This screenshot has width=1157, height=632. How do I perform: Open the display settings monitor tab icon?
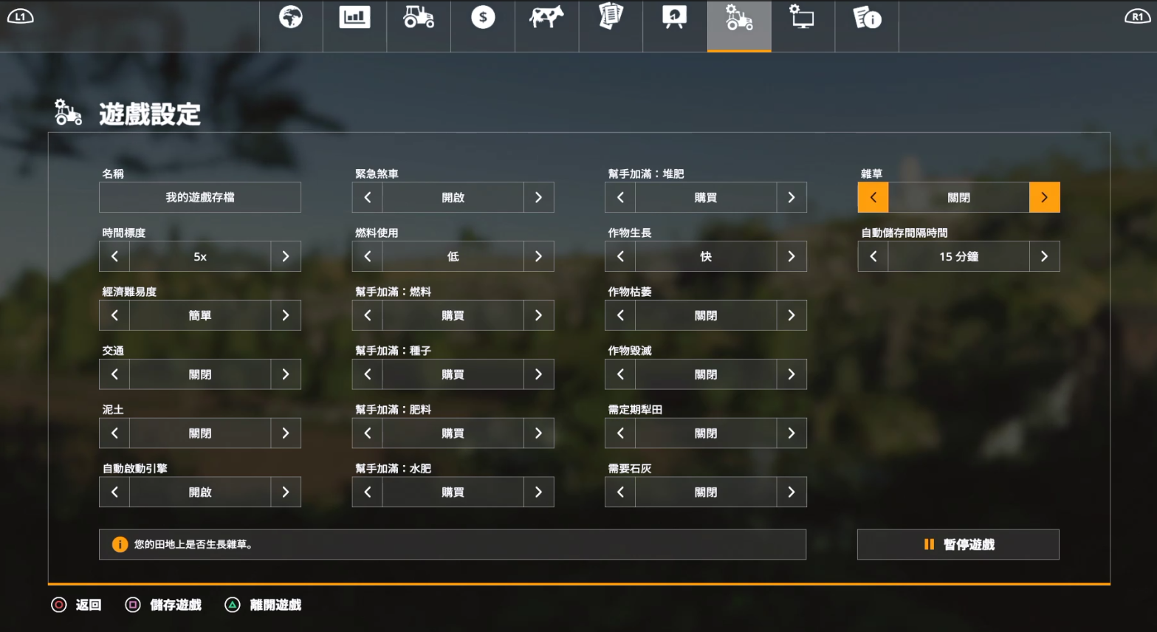[802, 16]
